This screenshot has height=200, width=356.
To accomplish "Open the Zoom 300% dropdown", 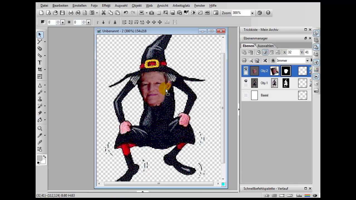I will [x=252, y=13].
